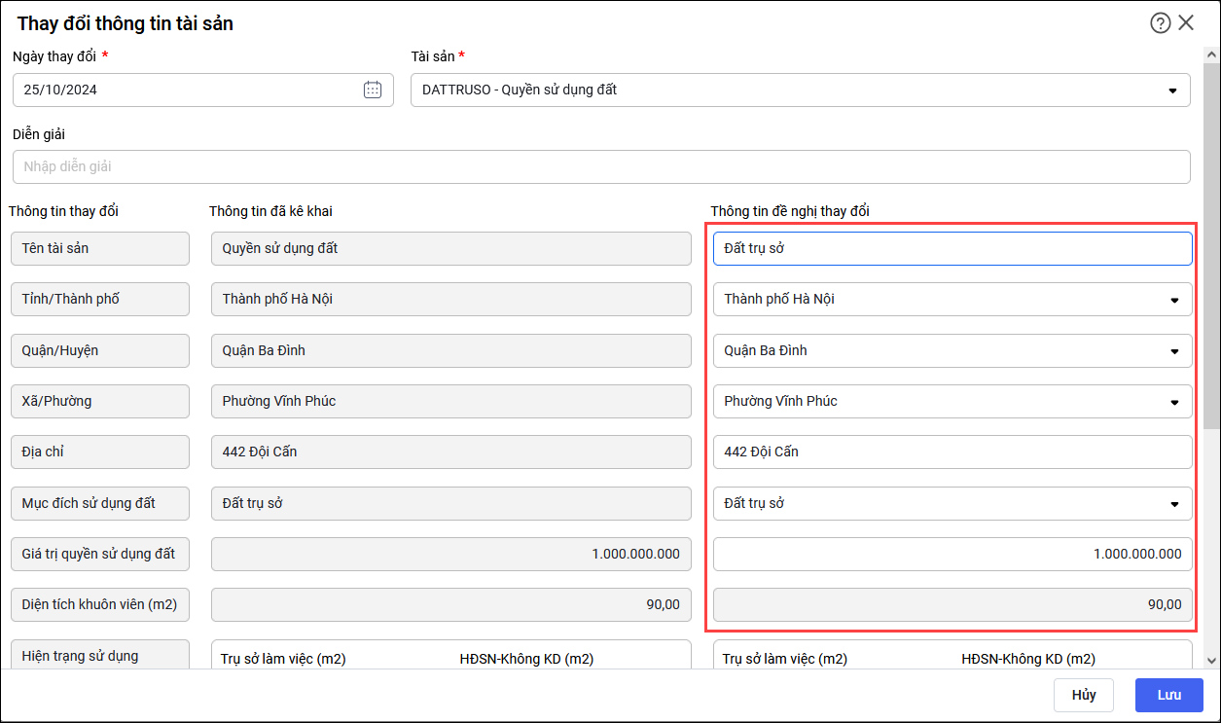1221x723 pixels.
Task: Click the scroll down arrow
Action: pyautogui.click(x=1211, y=661)
